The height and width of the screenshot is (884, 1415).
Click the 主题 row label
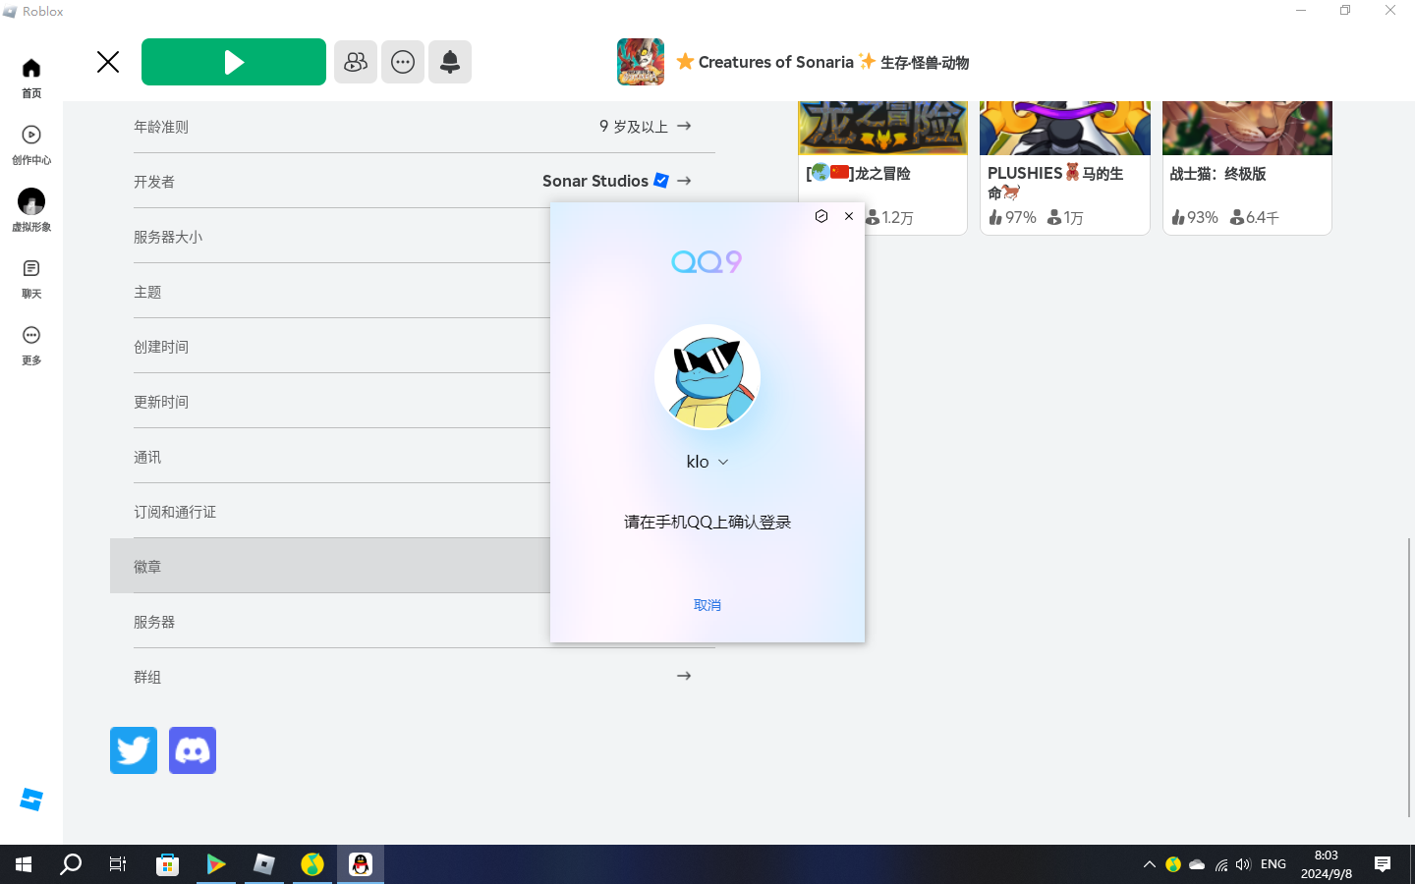[147, 292]
